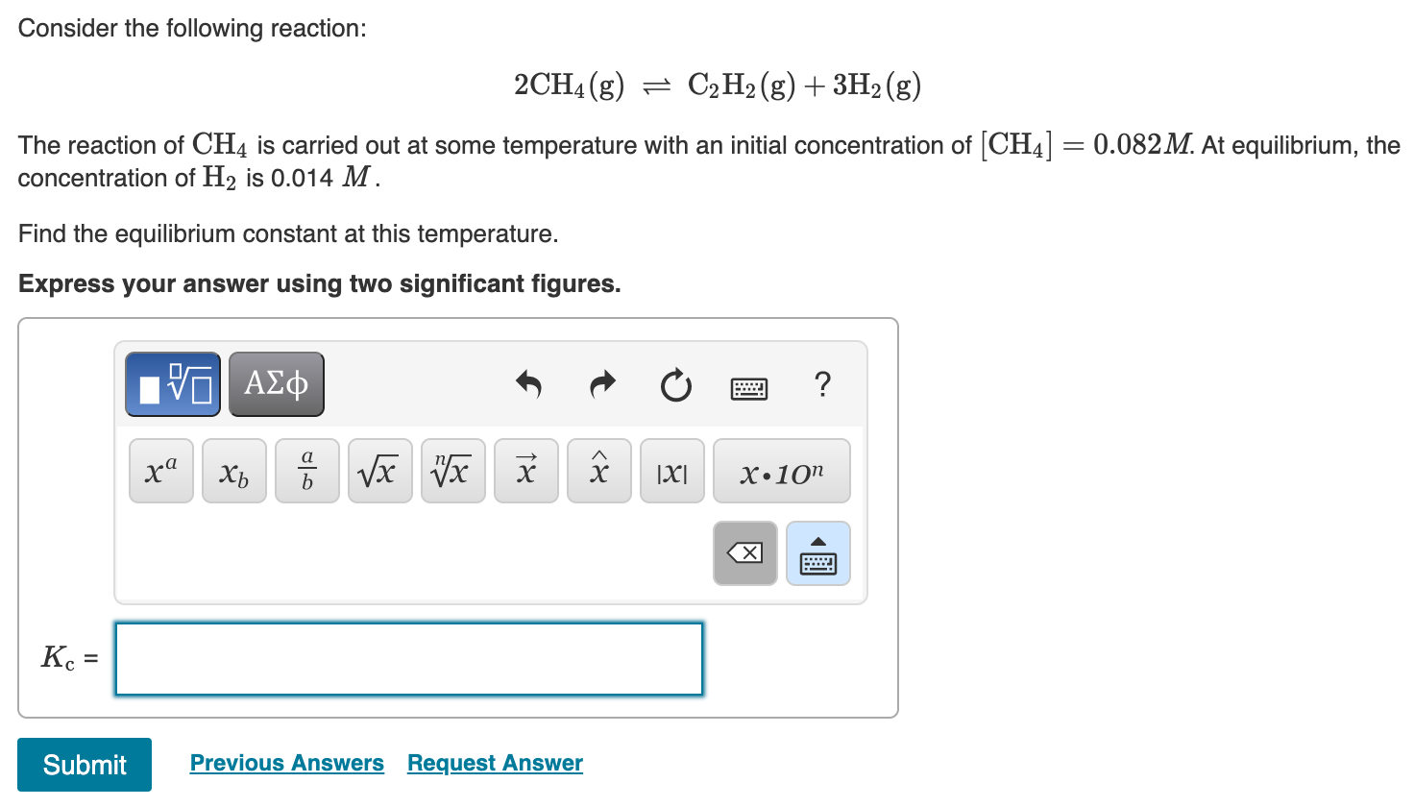Image resolution: width=1414 pixels, height=807 pixels.
Task: Click inside the Kc answer box
Action: pyautogui.click(x=408, y=659)
